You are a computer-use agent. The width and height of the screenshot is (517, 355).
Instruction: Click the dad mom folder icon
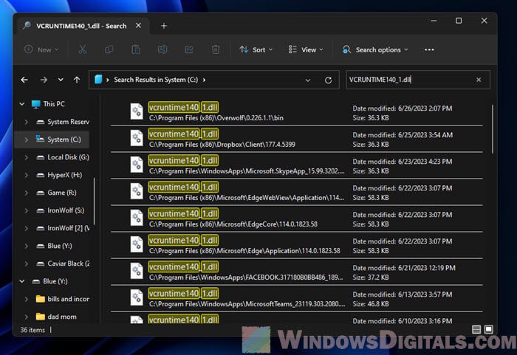click(x=40, y=317)
